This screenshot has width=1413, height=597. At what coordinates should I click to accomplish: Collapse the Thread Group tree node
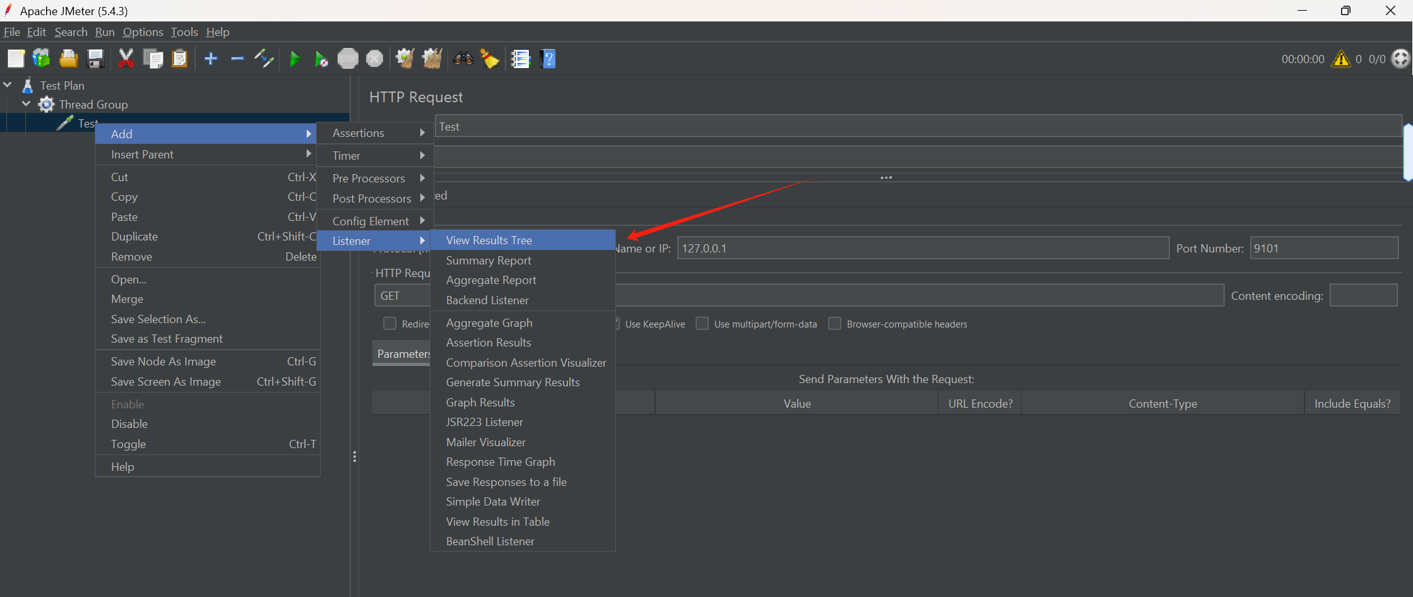click(x=27, y=103)
